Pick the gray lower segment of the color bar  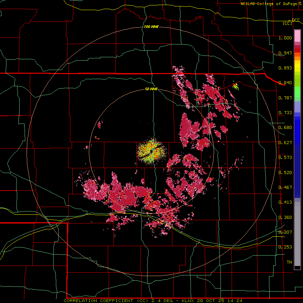[297, 234]
